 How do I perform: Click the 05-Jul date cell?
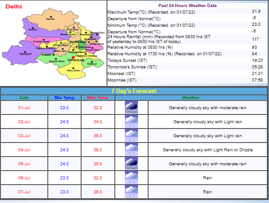coord(24,164)
